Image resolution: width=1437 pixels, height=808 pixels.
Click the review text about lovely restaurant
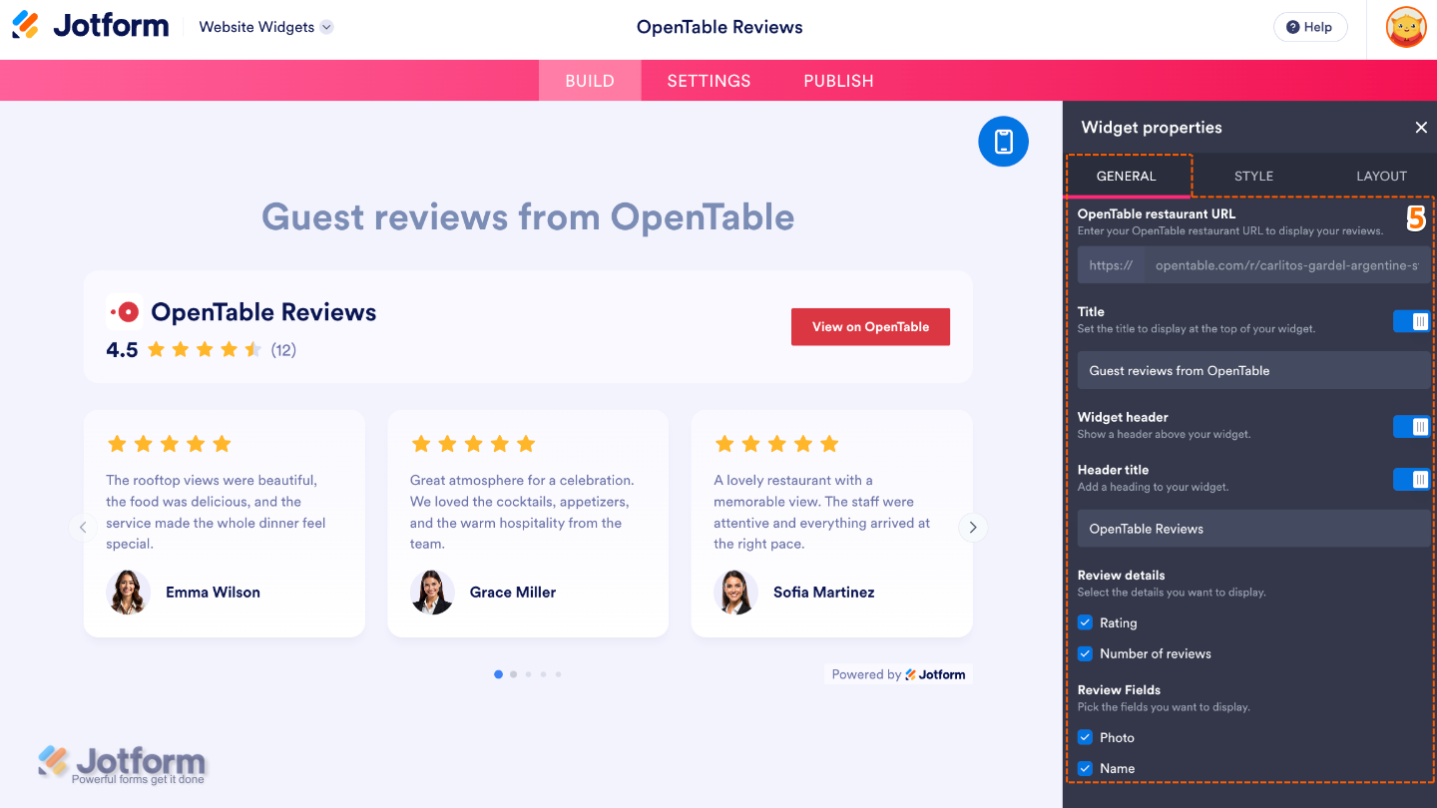pyautogui.click(x=822, y=512)
